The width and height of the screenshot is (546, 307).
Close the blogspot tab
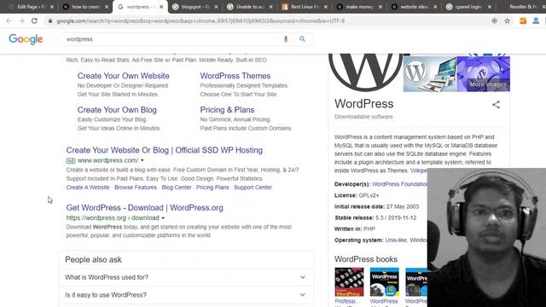click(x=216, y=7)
